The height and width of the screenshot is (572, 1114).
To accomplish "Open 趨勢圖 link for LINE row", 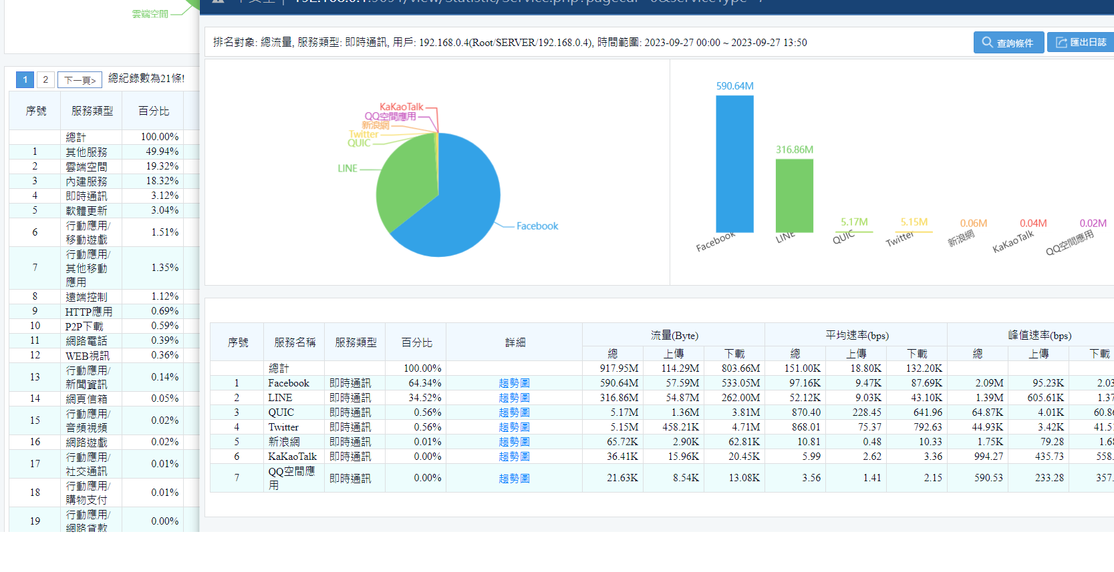I will coord(514,398).
